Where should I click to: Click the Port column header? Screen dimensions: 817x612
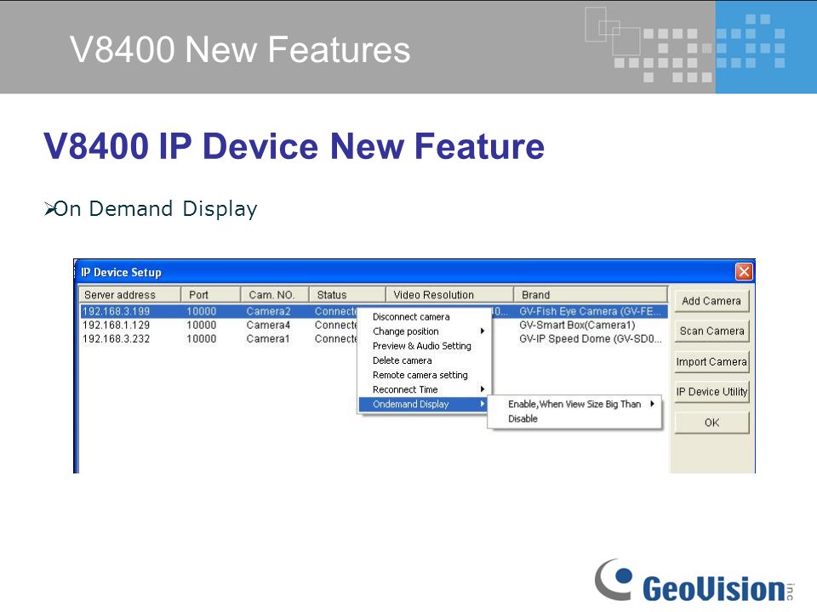(210, 295)
